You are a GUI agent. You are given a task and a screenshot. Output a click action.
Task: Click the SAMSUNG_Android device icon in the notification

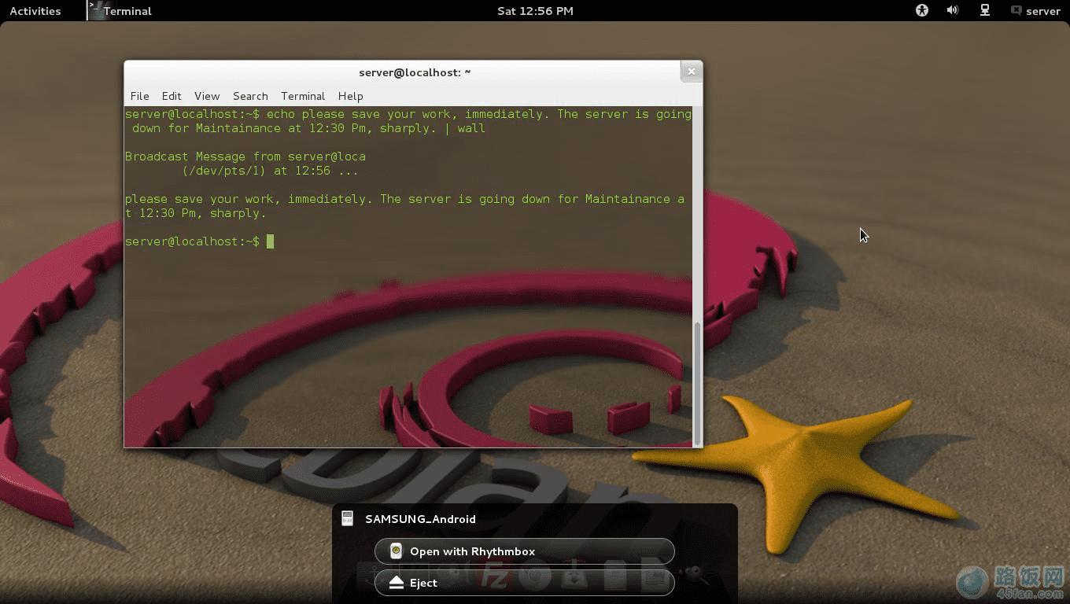click(347, 518)
